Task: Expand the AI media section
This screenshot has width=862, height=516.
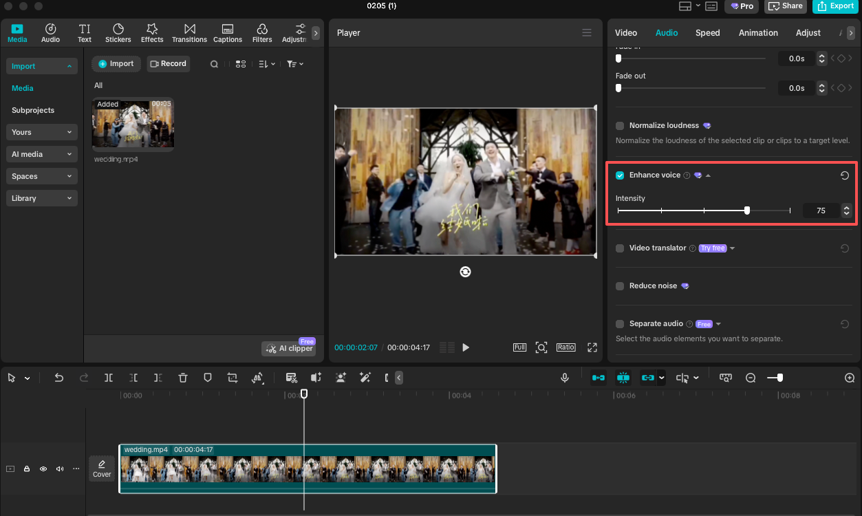Action: click(42, 154)
